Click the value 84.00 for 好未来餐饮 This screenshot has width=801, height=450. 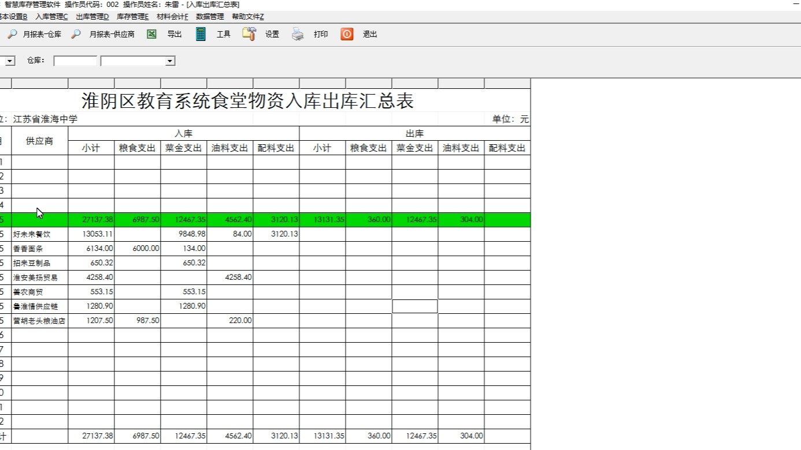point(242,234)
